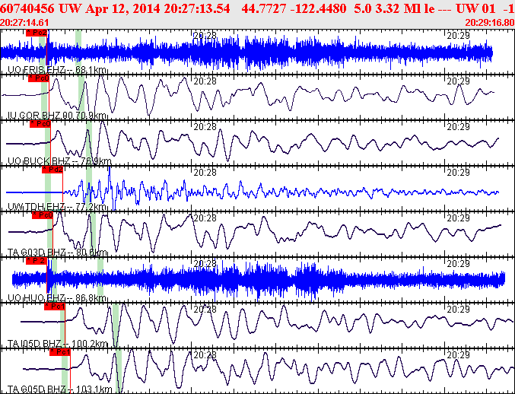Click the later green S-arrival bar on TA G05D trace

(x=118, y=371)
